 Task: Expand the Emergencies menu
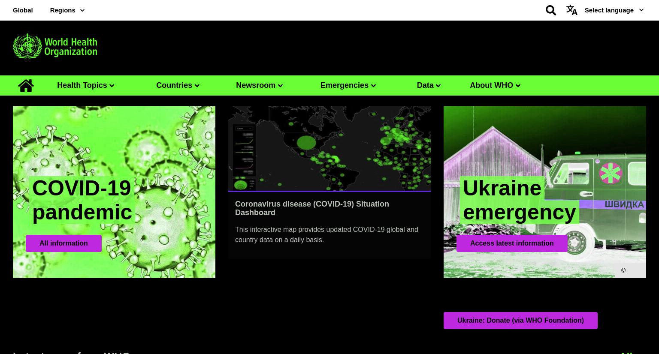point(348,85)
